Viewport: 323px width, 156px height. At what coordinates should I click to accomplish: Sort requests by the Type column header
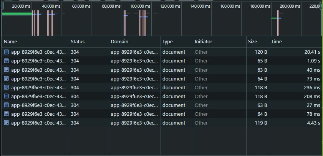click(177, 42)
